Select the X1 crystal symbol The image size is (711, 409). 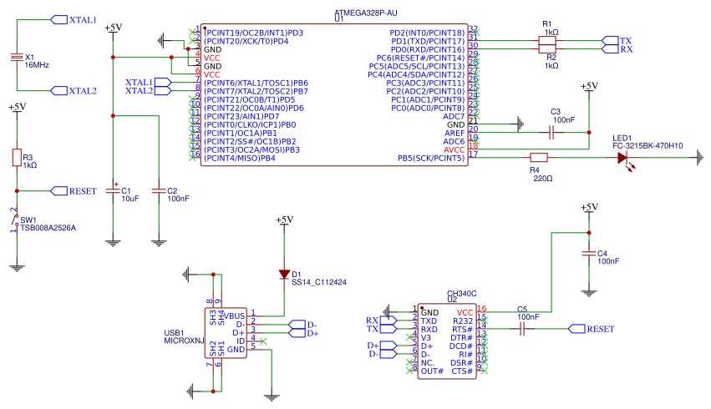click(x=17, y=58)
